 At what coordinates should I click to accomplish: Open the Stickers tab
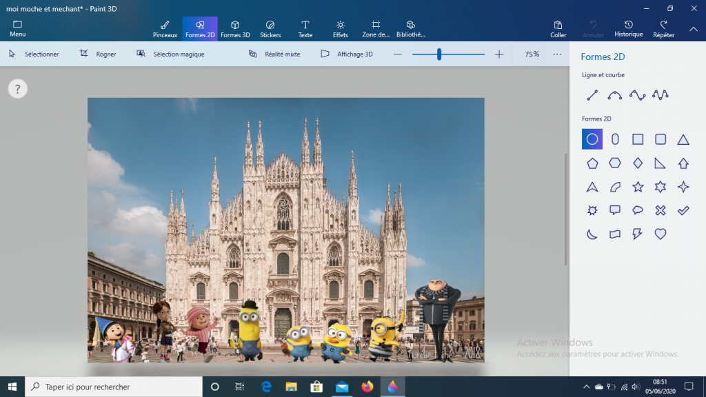270,28
